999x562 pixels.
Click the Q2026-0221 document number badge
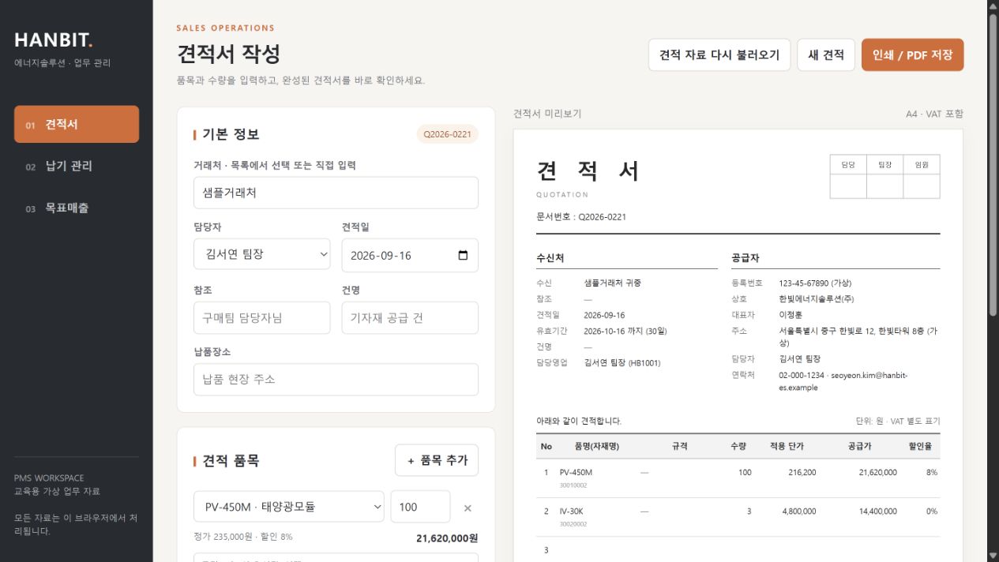[x=448, y=134]
